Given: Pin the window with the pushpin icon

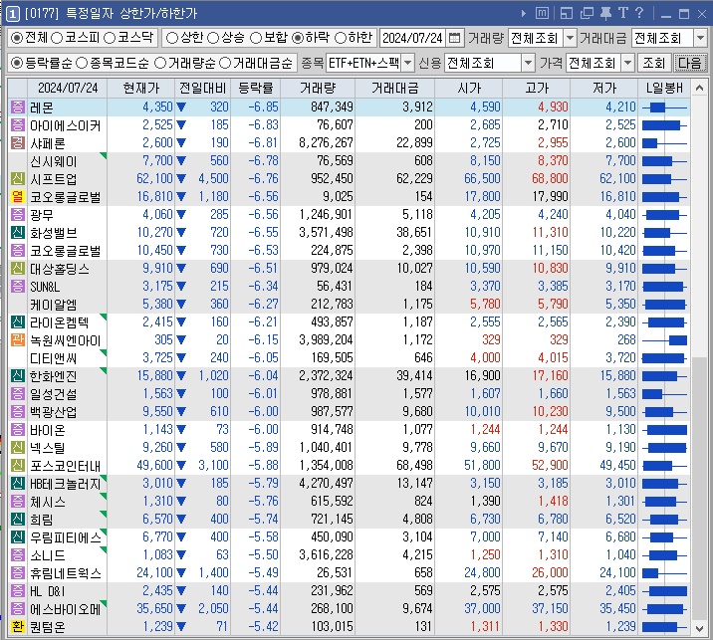Looking at the screenshot, I should pos(605,13).
